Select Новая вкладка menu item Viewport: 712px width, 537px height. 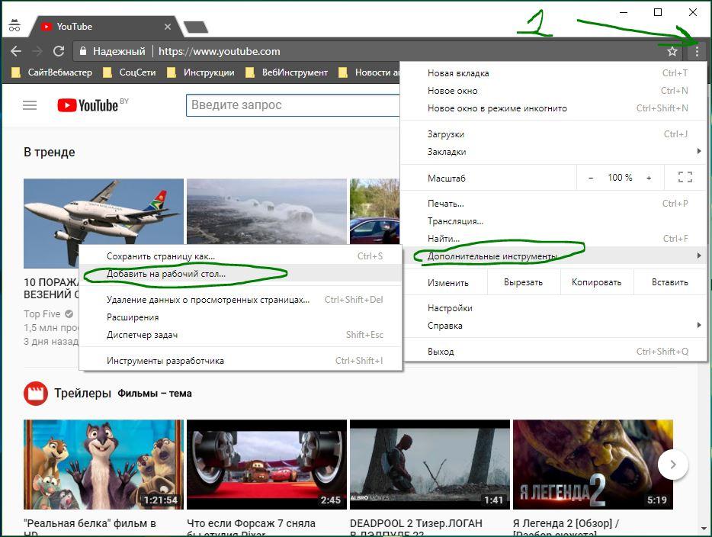(553, 73)
